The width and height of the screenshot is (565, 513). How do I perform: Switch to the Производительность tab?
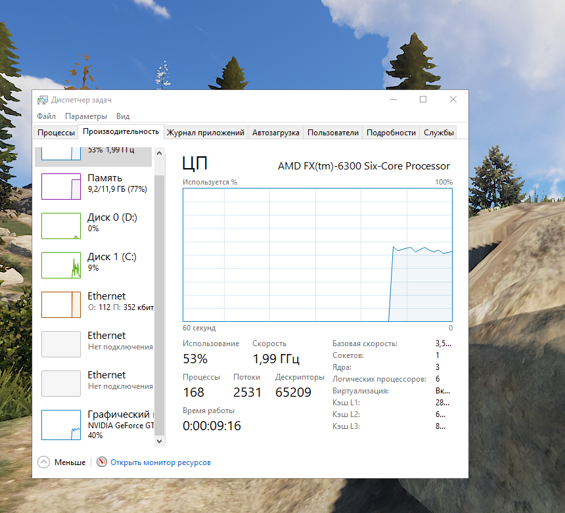coord(121,131)
